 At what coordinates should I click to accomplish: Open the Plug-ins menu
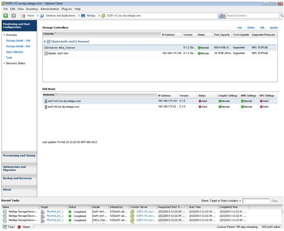coord(67,9)
